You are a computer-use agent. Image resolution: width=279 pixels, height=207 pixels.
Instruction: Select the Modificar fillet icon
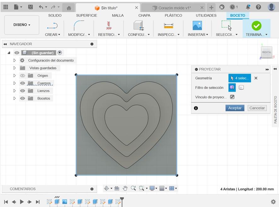pyautogui.click(x=79, y=25)
